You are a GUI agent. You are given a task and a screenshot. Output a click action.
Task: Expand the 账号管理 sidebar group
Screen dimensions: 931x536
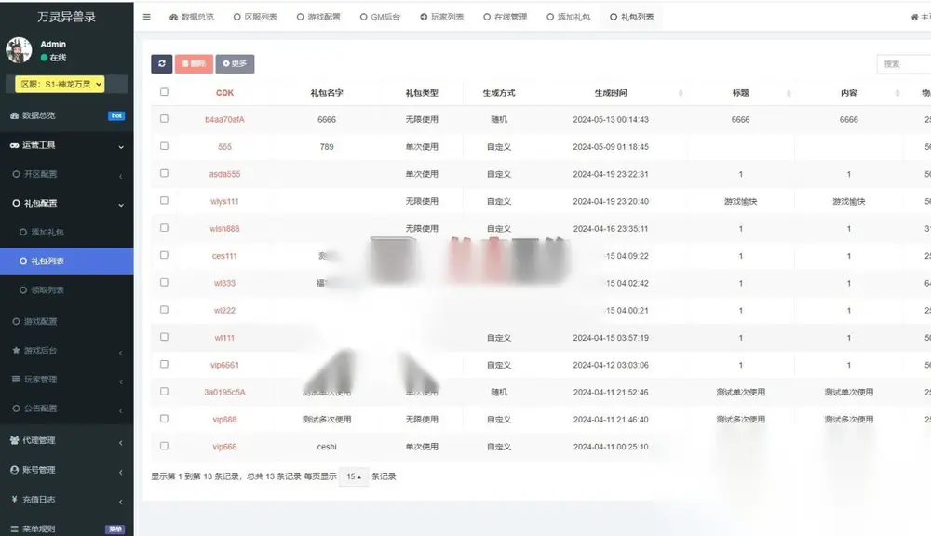coord(66,470)
